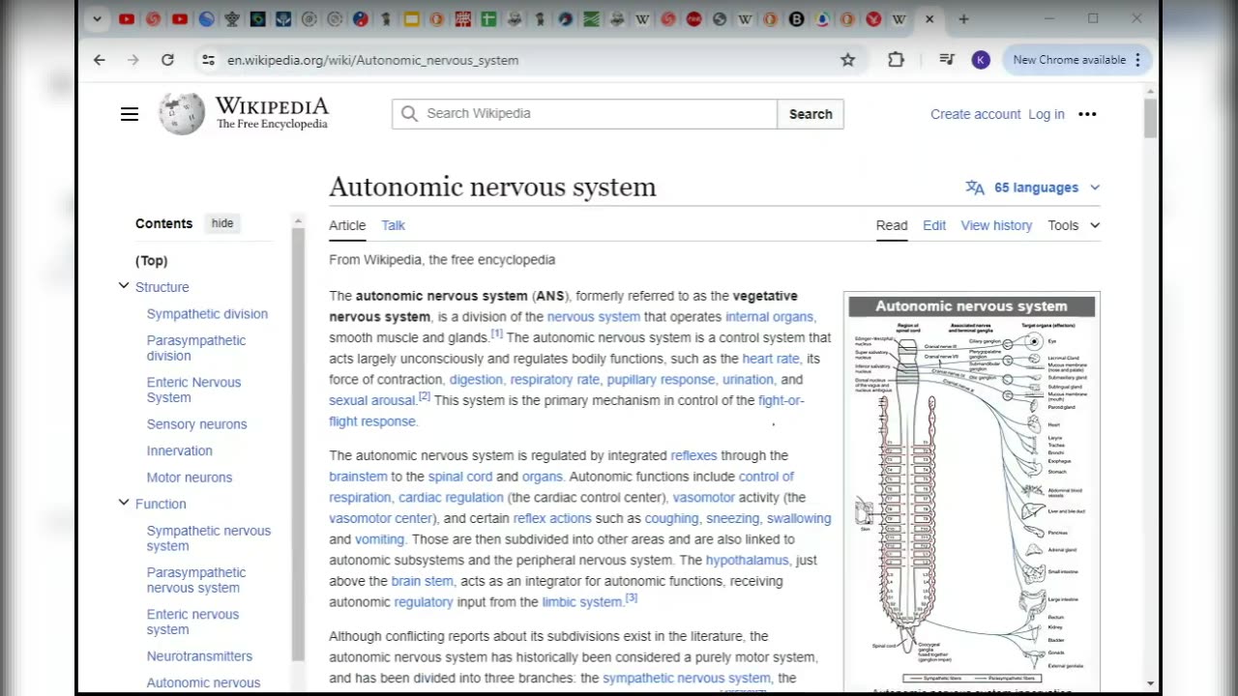Open a new tab with the plus icon
Image resolution: width=1238 pixels, height=696 pixels.
click(963, 19)
